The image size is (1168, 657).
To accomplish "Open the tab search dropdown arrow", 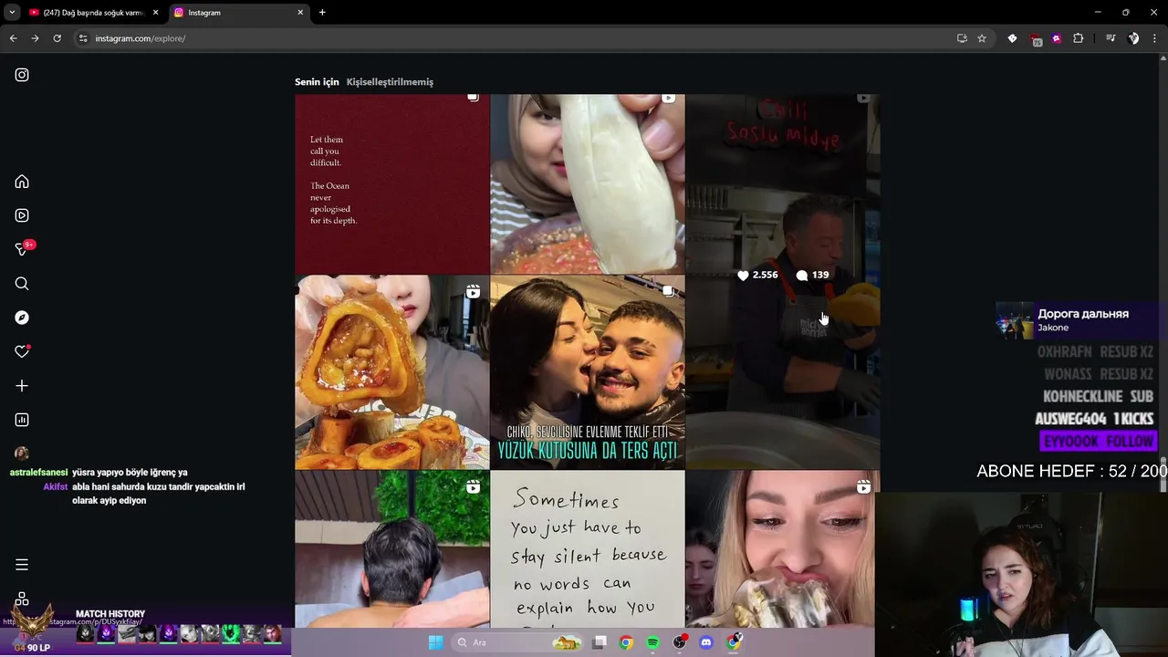I will [x=11, y=13].
